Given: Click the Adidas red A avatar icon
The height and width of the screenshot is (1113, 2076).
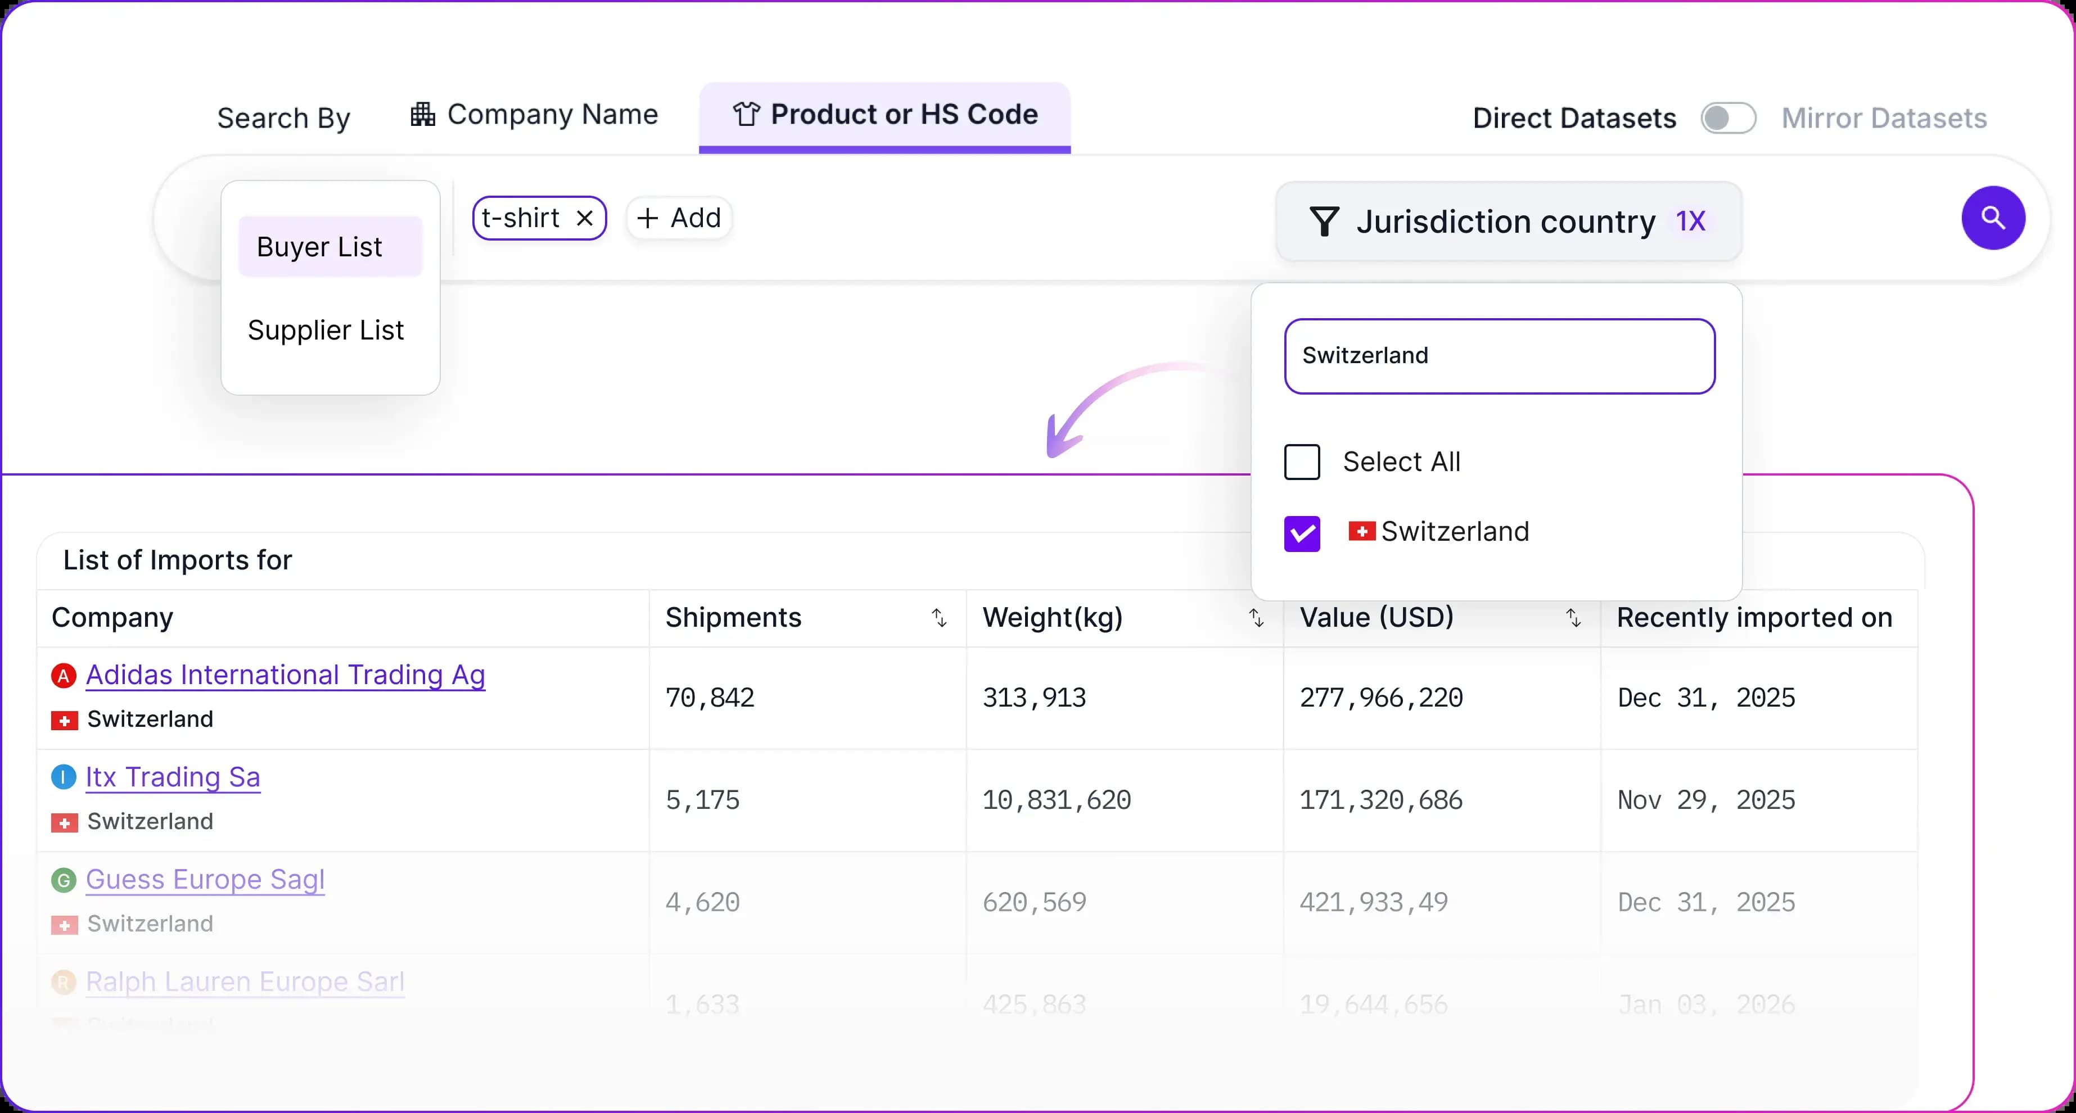Looking at the screenshot, I should pos(64,675).
